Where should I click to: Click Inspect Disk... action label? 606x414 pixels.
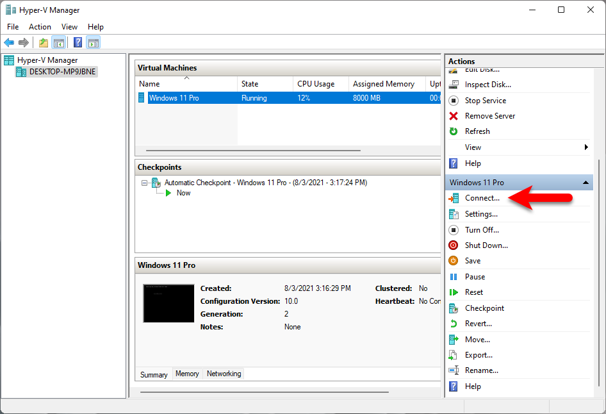point(487,85)
